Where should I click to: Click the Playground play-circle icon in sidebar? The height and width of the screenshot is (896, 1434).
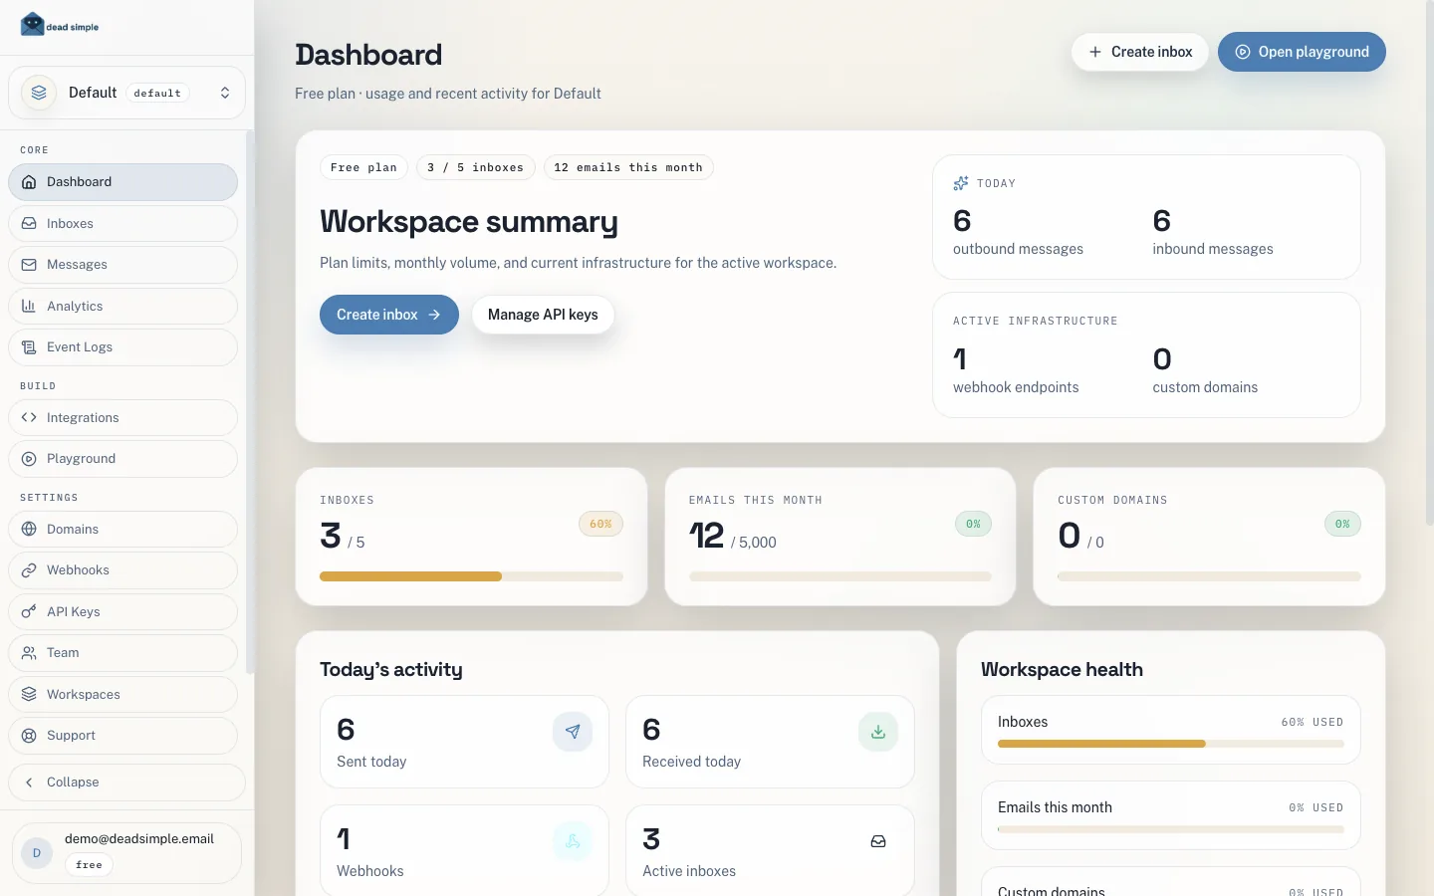point(29,459)
